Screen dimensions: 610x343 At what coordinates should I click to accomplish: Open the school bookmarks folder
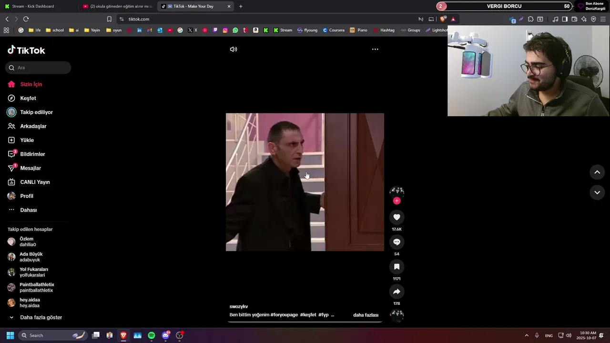[54, 30]
